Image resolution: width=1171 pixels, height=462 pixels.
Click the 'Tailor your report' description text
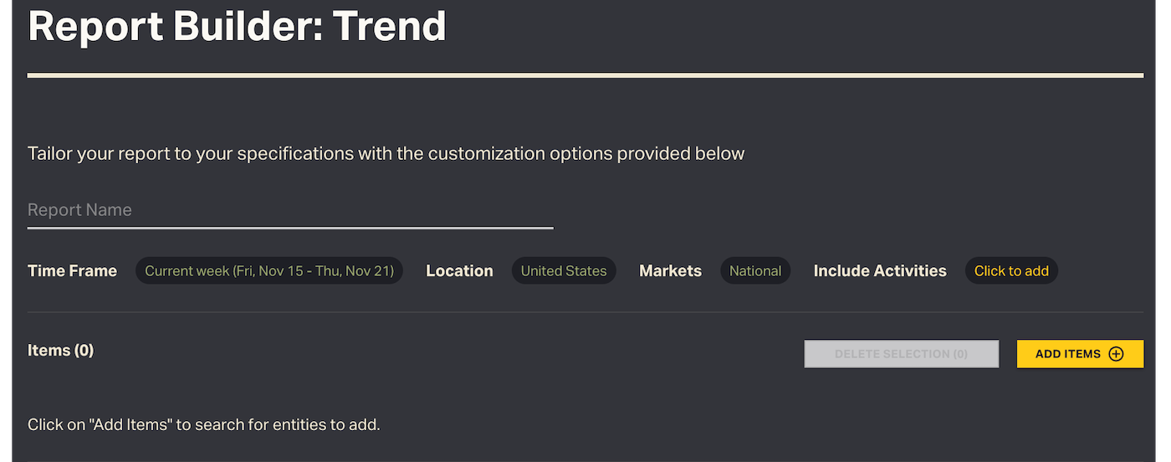[386, 154]
